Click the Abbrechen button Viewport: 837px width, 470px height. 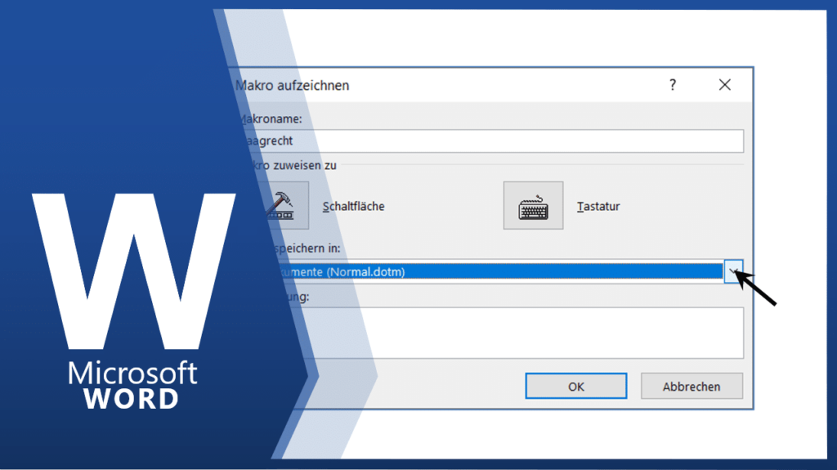click(692, 386)
